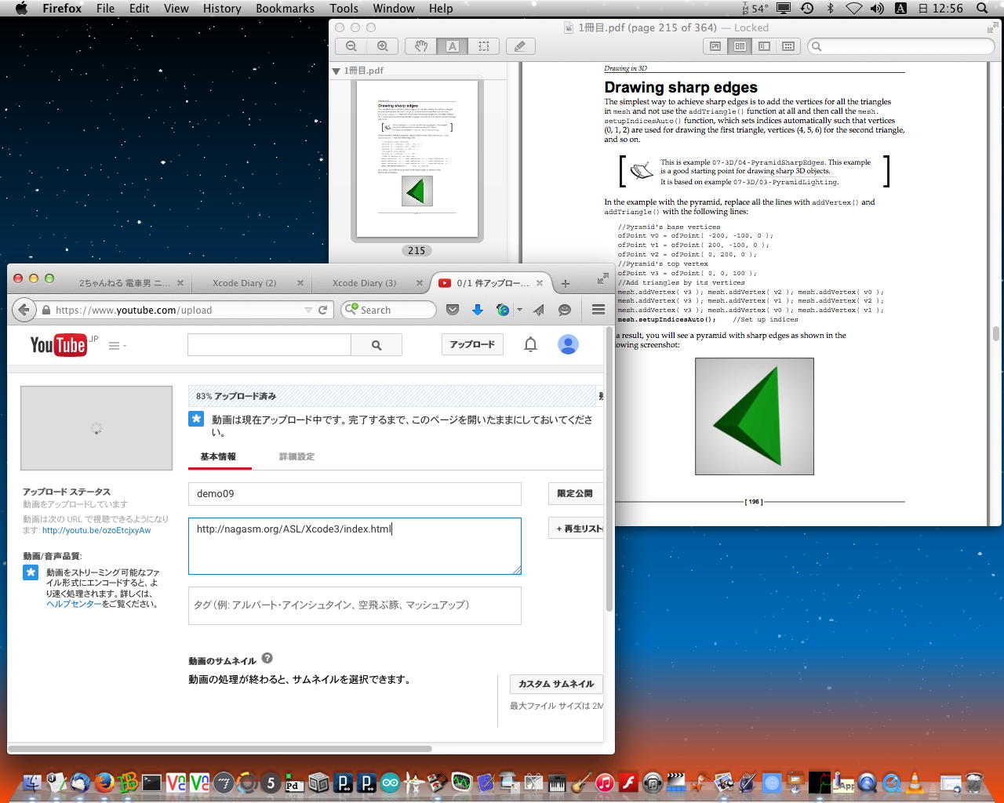Screen dimensions: 1004x803
Task: Open the History menu in the menu bar
Action: (x=222, y=8)
